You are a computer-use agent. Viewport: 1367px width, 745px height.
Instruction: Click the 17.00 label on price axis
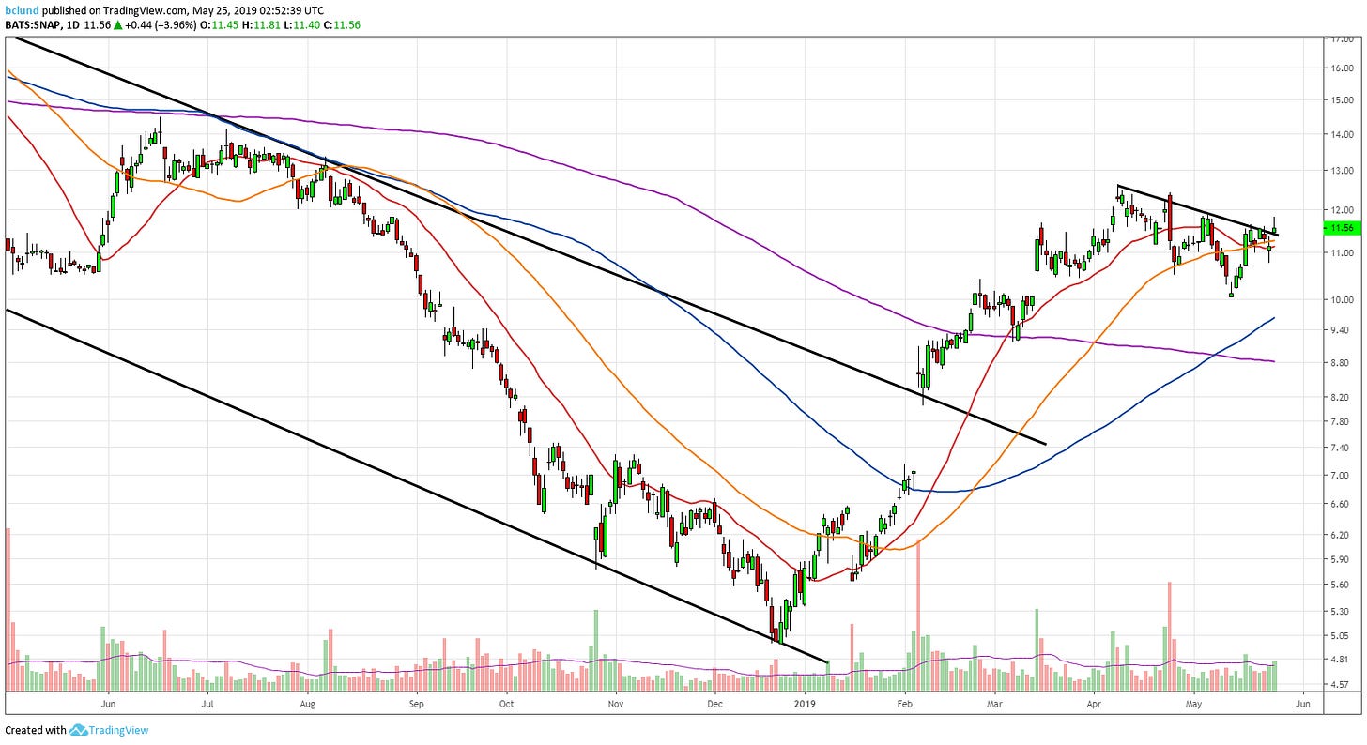pos(1338,39)
